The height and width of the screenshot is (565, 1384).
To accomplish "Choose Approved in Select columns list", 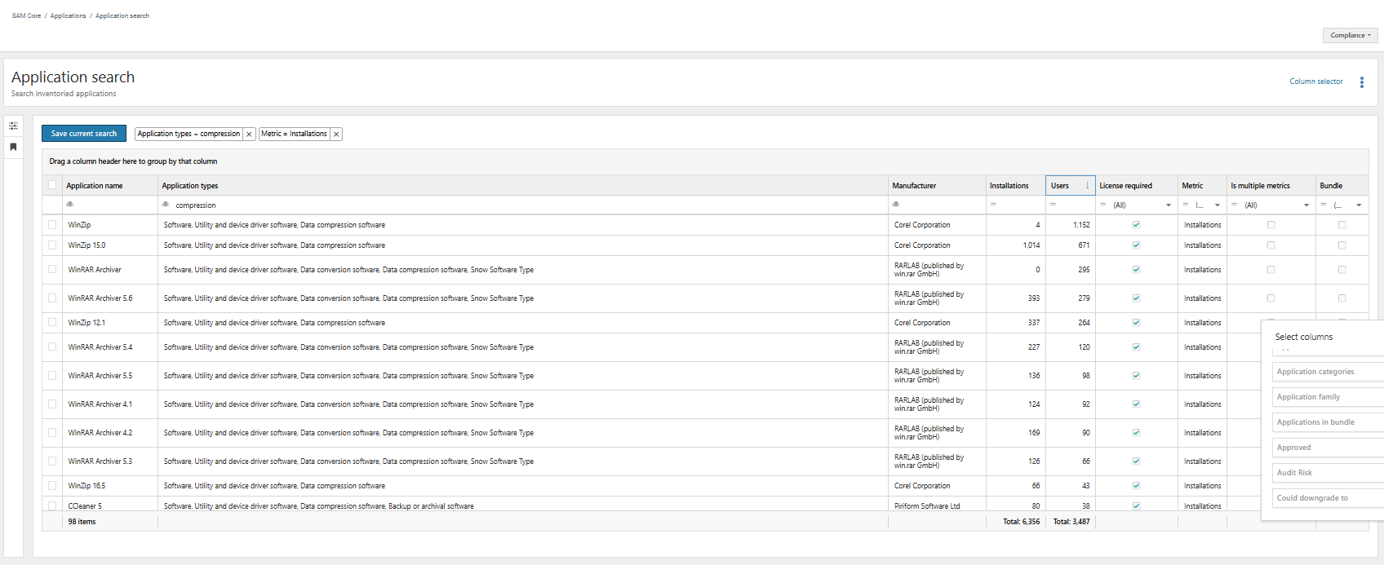I will coord(1328,448).
